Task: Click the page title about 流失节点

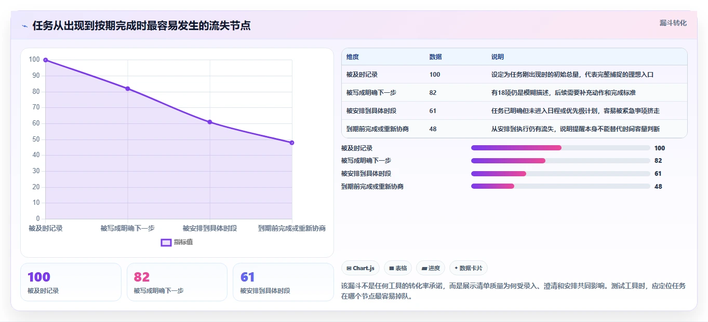Action: [141, 26]
